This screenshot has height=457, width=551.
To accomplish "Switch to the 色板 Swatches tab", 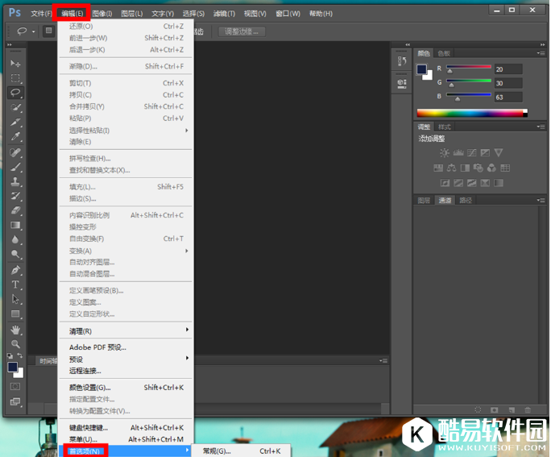I will tap(444, 52).
